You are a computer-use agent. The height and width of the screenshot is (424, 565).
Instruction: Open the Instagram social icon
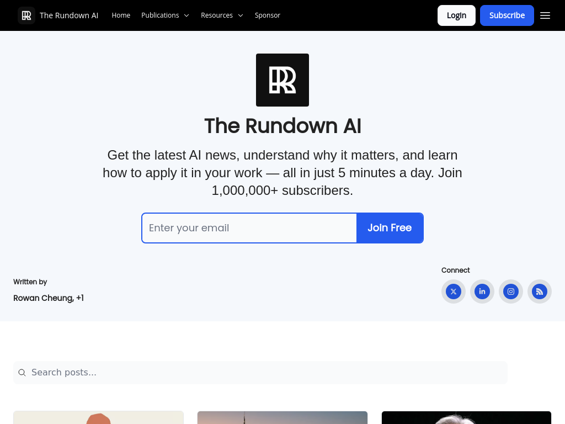pos(511,291)
